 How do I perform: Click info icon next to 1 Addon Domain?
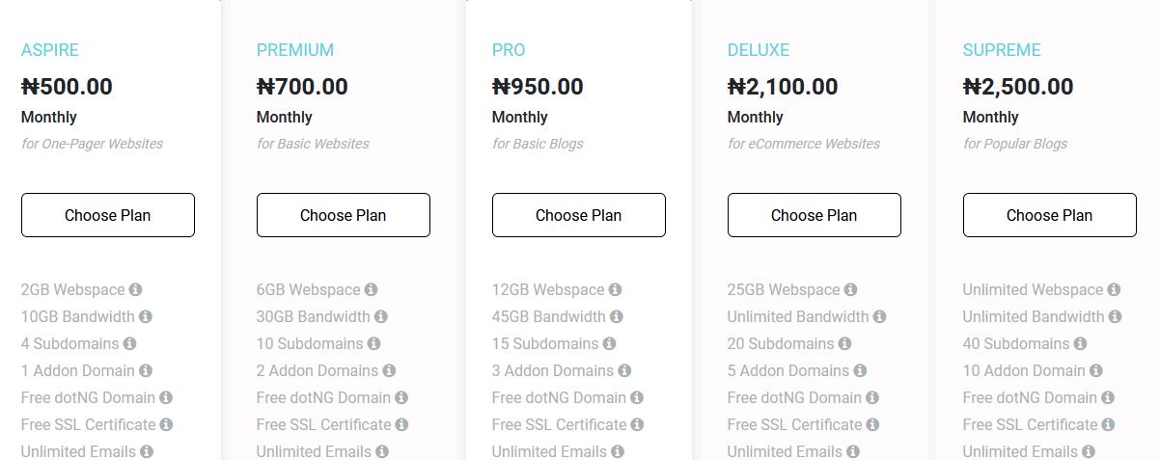[146, 370]
